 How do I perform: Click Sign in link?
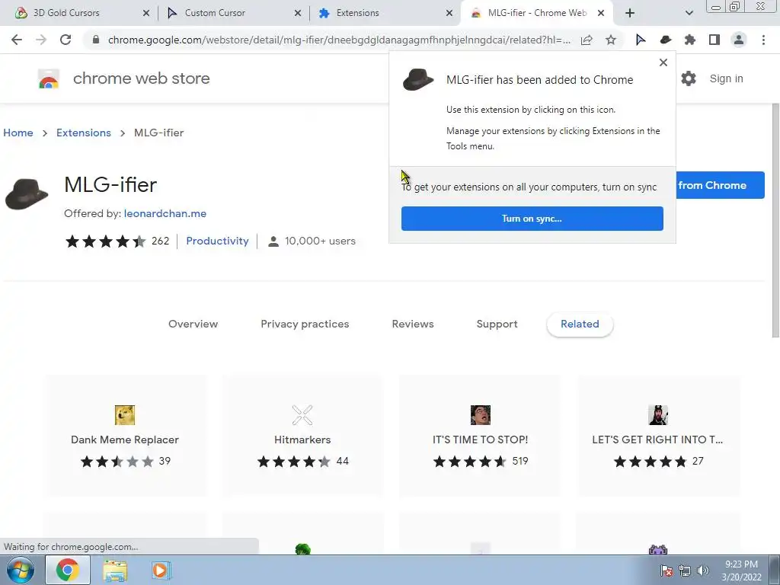click(x=726, y=78)
